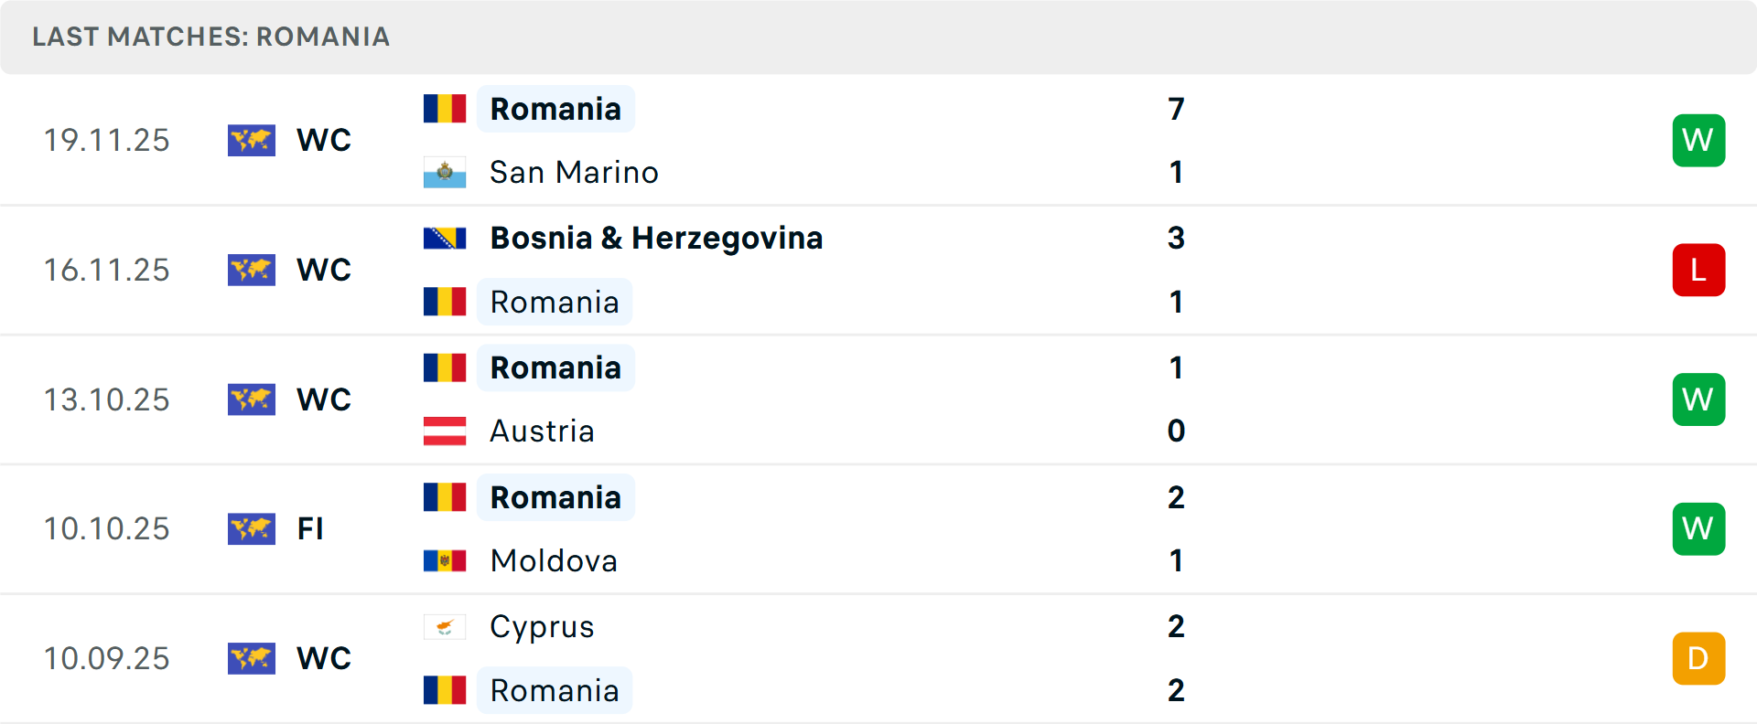Viewport: 1757px width, 724px height.
Task: Open the highlighted Romania team link
Action: tap(555, 108)
